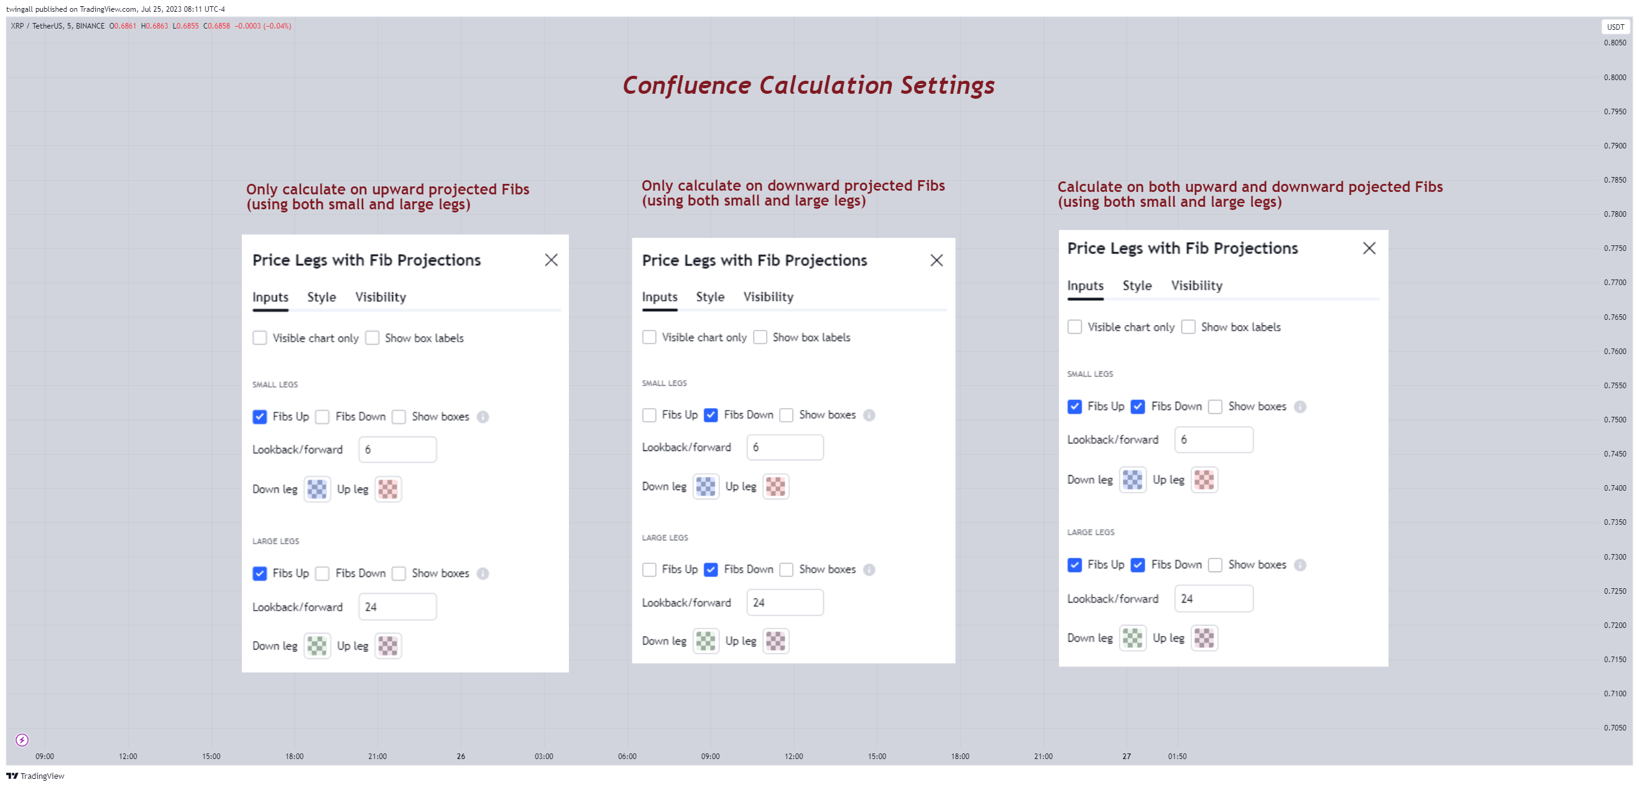This screenshot has width=1639, height=787.
Task: Switch to the Style tab in left dialog
Action: click(321, 297)
